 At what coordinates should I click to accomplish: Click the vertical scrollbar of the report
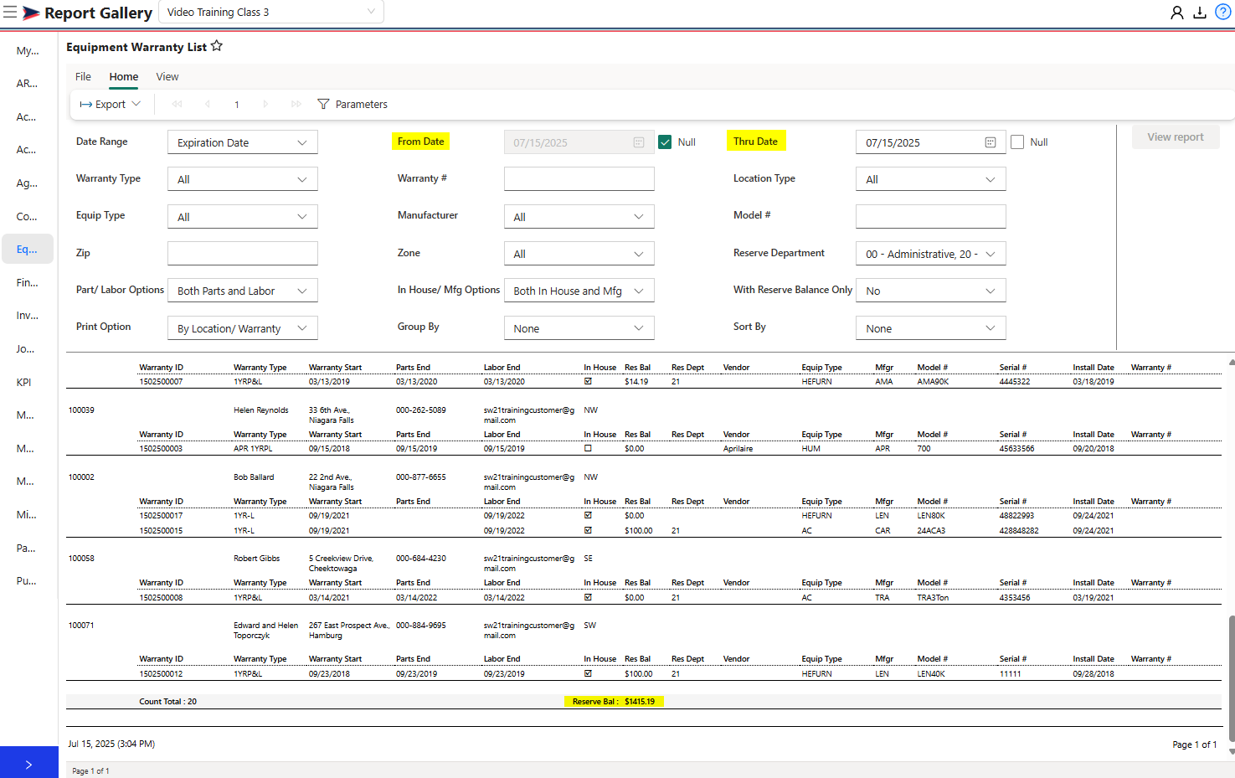coord(1231,678)
